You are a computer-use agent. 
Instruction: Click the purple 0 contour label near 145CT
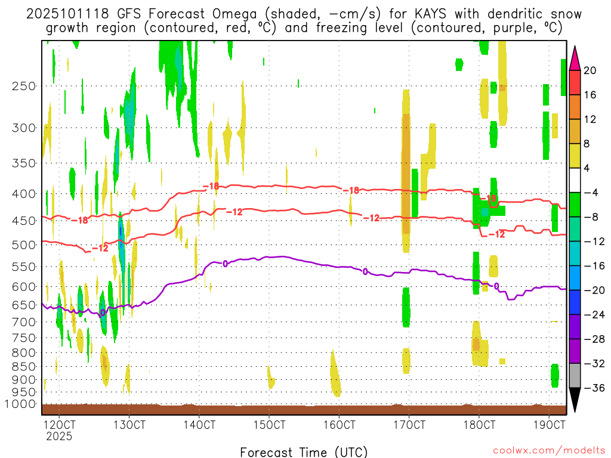coord(225,264)
